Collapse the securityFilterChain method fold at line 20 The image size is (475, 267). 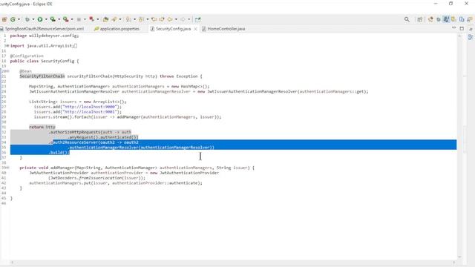point(7,71)
